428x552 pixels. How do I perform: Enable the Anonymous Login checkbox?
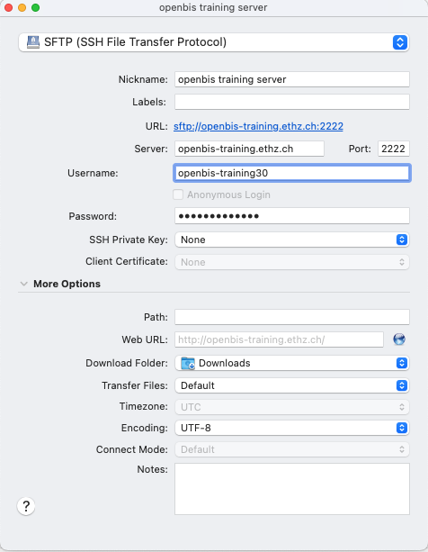click(x=178, y=195)
